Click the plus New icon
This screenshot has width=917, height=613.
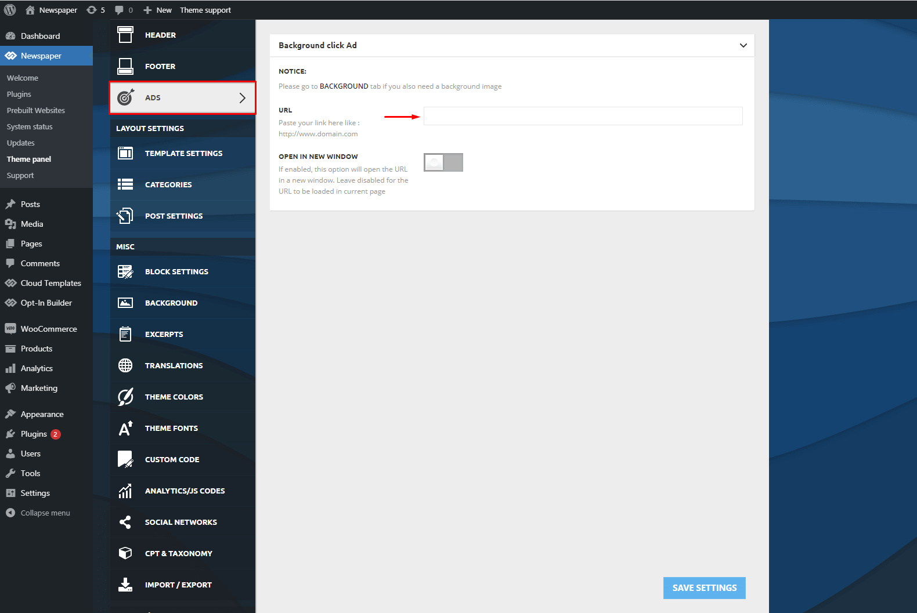click(147, 10)
